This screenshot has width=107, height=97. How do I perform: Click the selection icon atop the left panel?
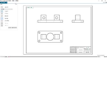[2, 7]
